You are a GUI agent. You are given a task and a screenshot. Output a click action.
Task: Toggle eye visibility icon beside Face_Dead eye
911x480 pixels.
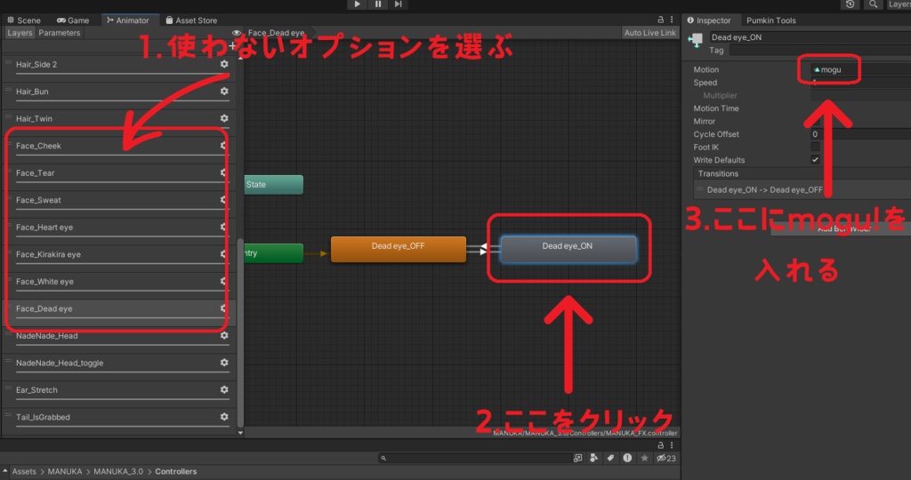[x=237, y=33]
